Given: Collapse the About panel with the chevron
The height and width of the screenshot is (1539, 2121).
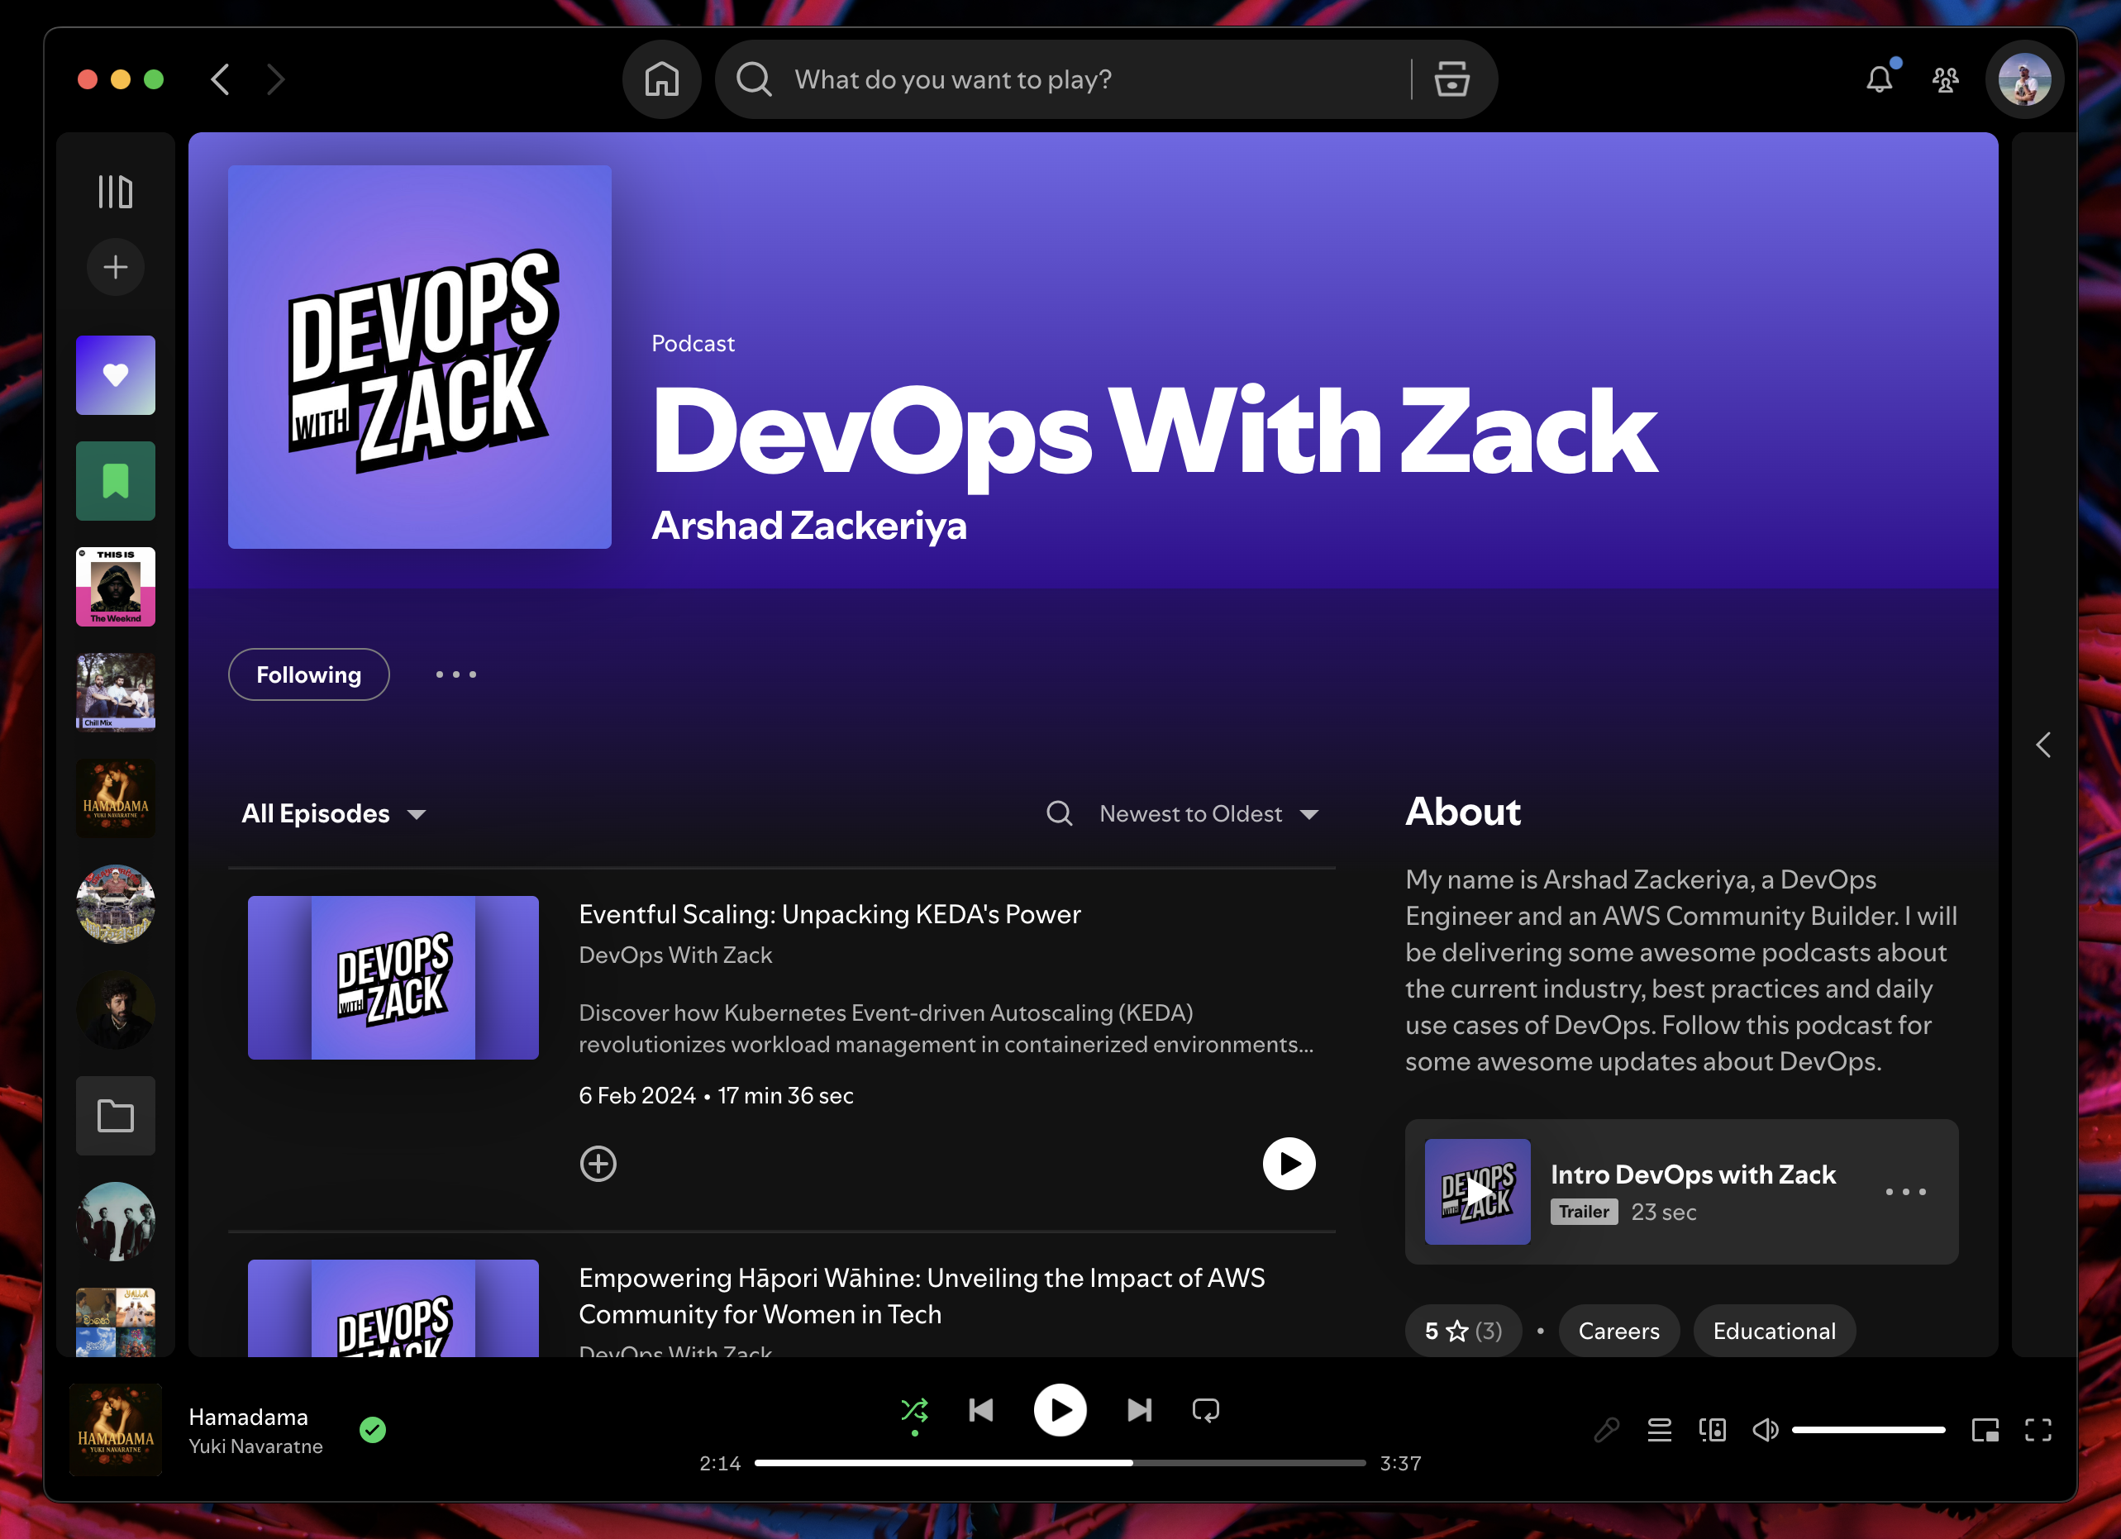Looking at the screenshot, I should 2043,744.
